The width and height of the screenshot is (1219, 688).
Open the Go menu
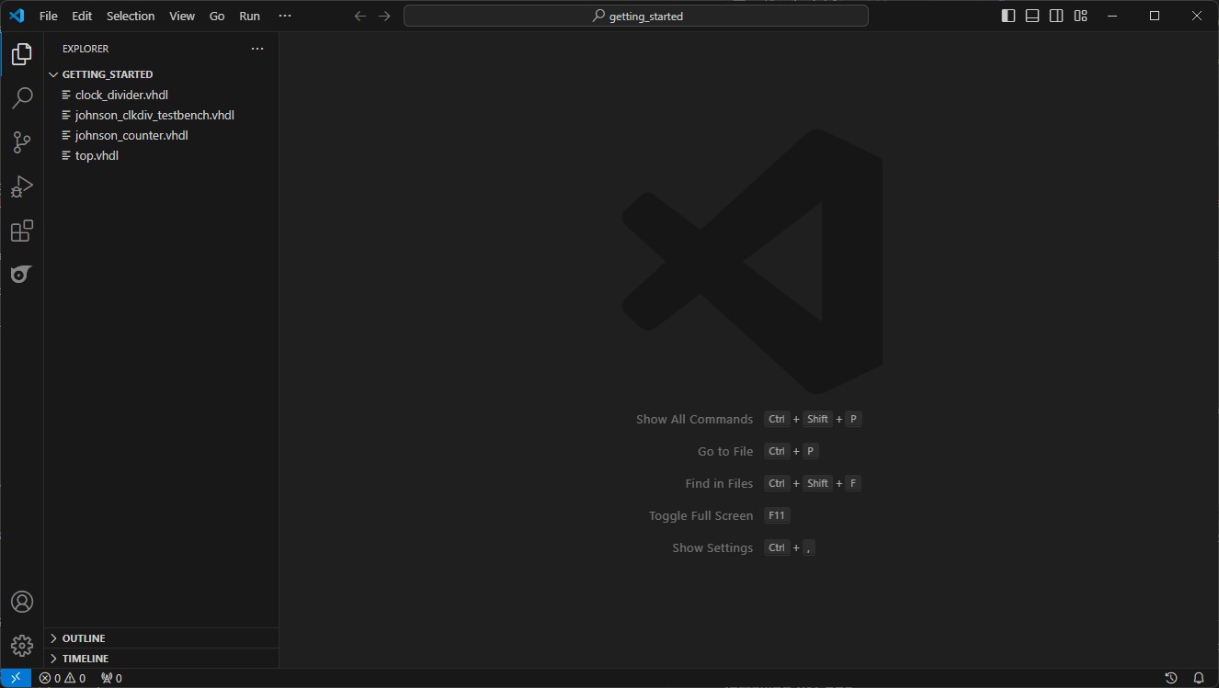coord(217,16)
